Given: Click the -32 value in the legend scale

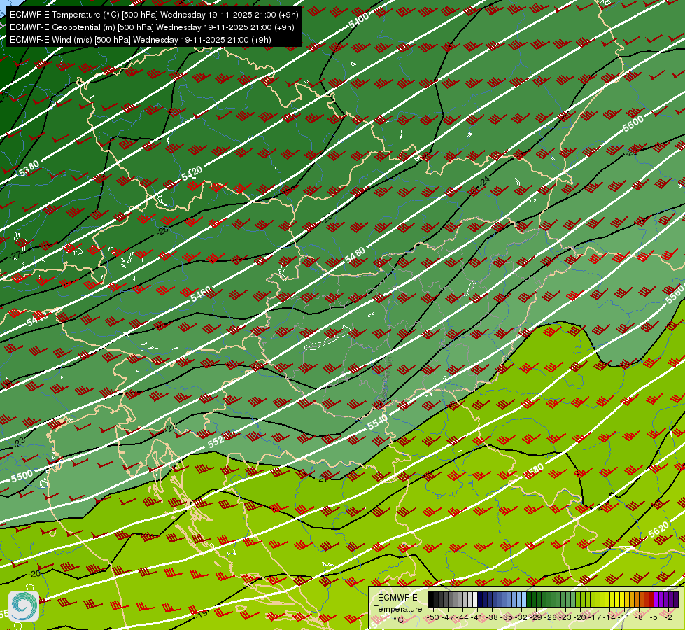Looking at the screenshot, I should 521,617.
